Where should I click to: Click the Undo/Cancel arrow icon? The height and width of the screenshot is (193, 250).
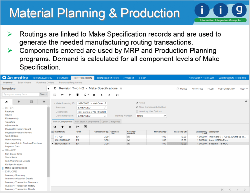click(x=62, y=95)
